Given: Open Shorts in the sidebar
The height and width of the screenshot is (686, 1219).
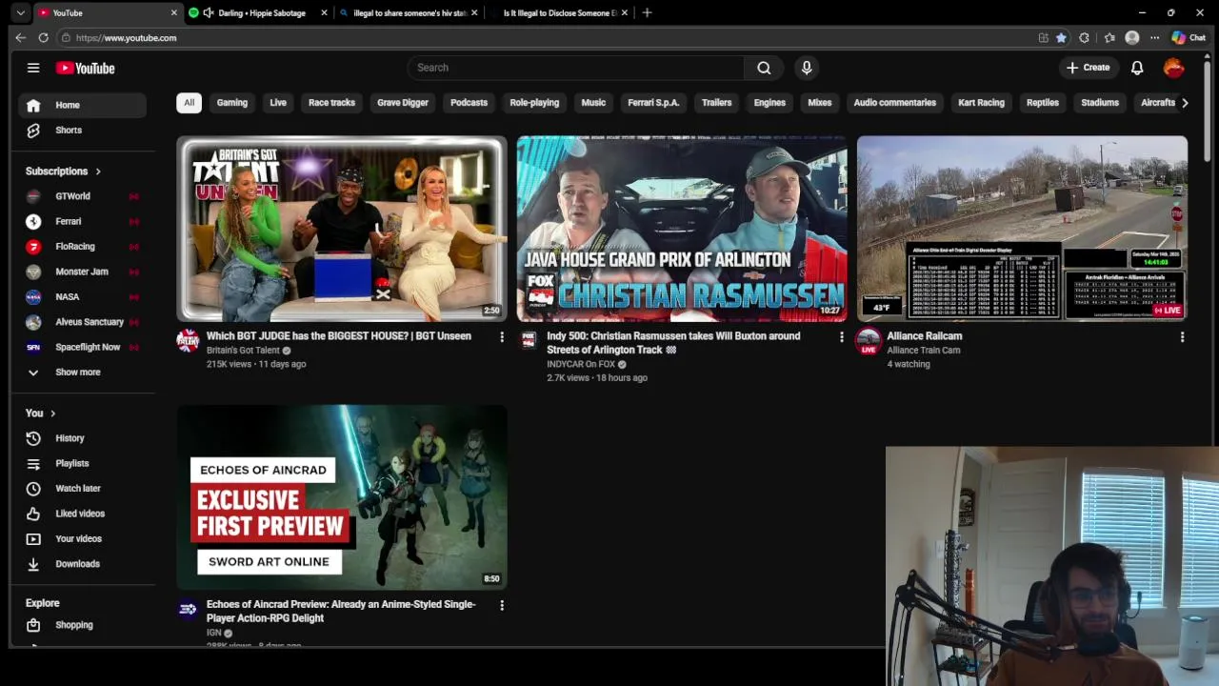Looking at the screenshot, I should pyautogui.click(x=82, y=130).
